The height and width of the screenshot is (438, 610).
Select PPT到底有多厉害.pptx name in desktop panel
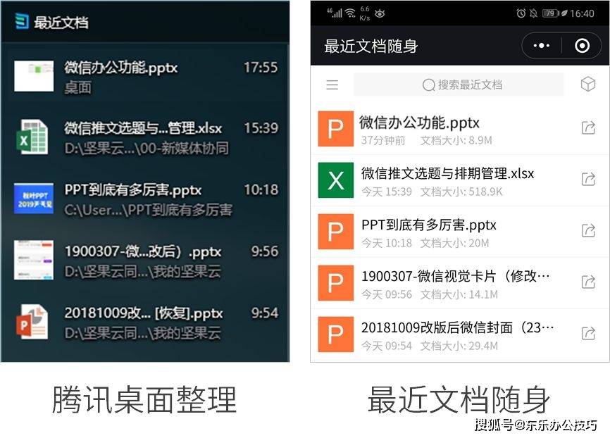pos(133,190)
